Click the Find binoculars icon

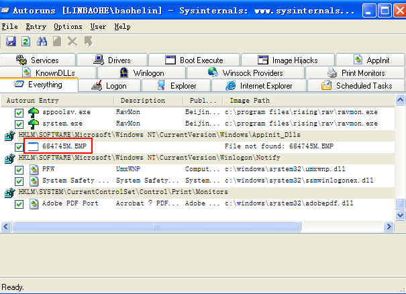[42, 42]
